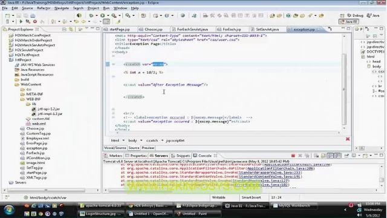Open the Refactor menu
Image resolution: width=387 pixels, height=218 pixels.
tap(44, 8)
